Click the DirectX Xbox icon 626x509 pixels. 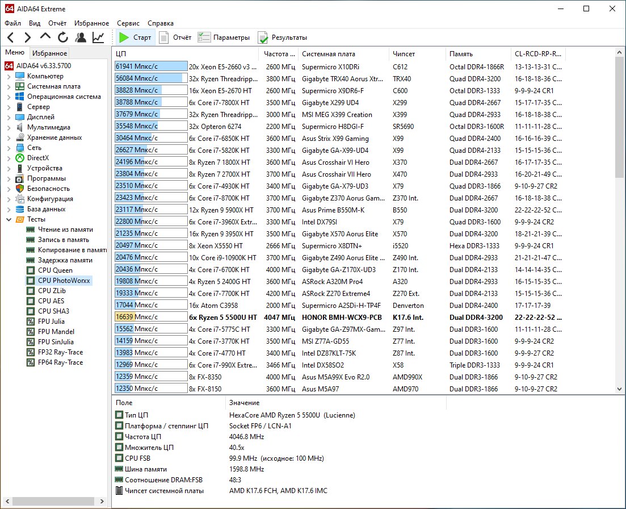coord(20,158)
